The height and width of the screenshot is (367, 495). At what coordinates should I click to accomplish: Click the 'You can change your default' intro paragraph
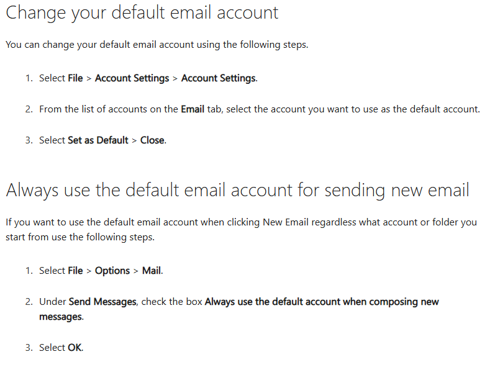pyautogui.click(x=156, y=45)
